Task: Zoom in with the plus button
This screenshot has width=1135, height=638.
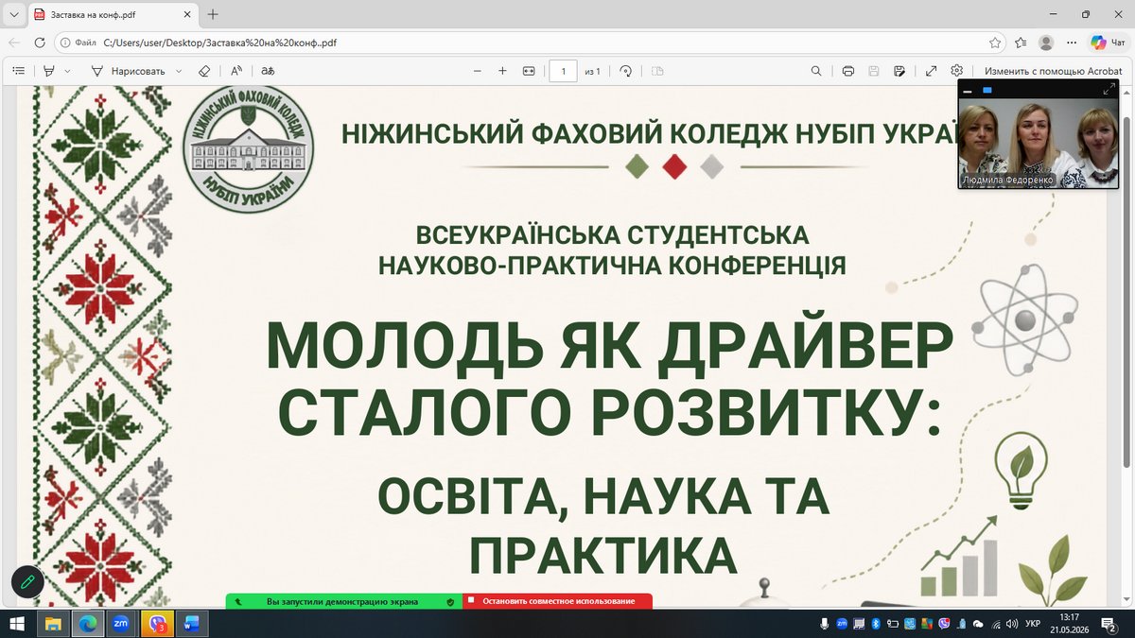Action: click(x=502, y=71)
